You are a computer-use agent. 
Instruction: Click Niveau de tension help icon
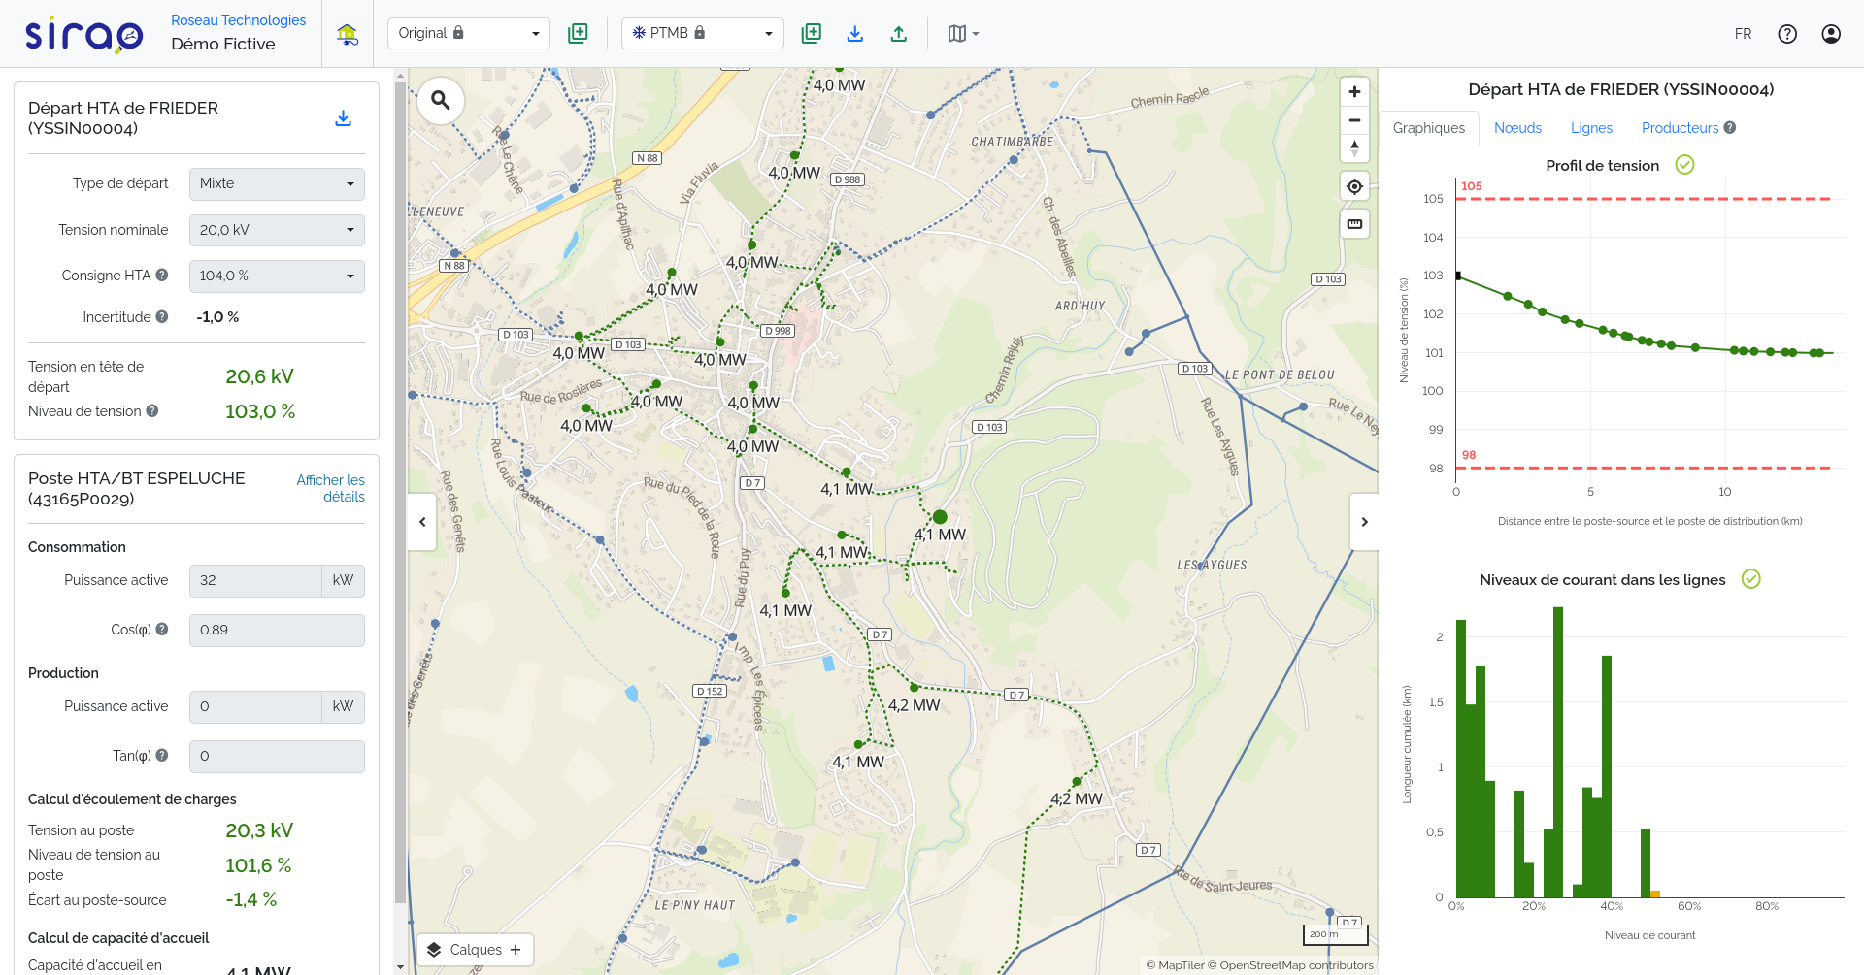[x=152, y=411]
